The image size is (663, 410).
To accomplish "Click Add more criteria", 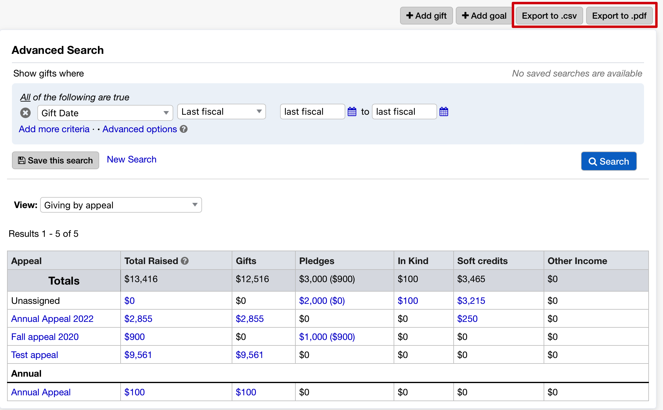I will pyautogui.click(x=54, y=129).
